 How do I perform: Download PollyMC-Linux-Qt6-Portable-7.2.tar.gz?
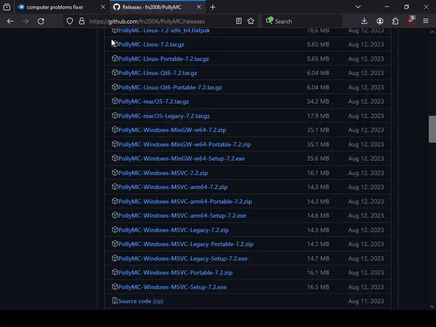tap(170, 87)
